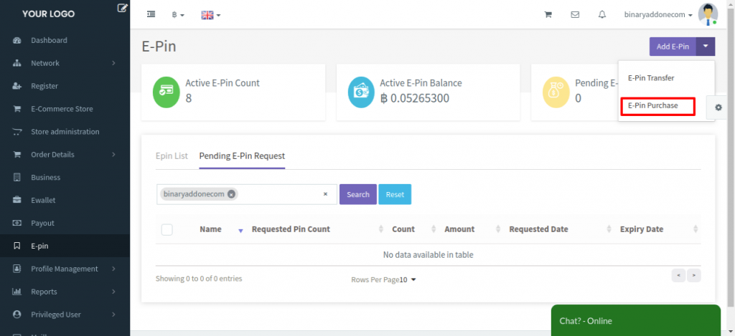
Task: Click the user avatar picture
Action: (x=708, y=14)
